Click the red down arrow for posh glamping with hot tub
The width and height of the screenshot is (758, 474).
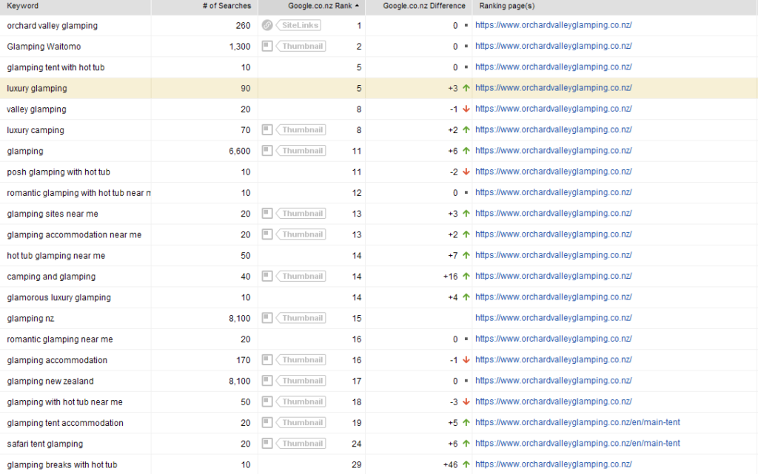coord(466,172)
